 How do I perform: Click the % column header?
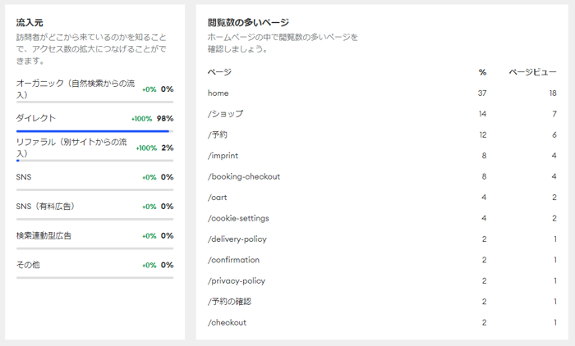(x=482, y=72)
